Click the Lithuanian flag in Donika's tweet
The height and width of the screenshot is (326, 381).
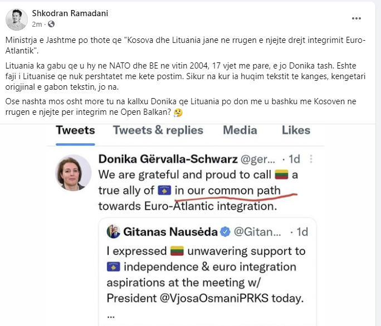tap(282, 174)
